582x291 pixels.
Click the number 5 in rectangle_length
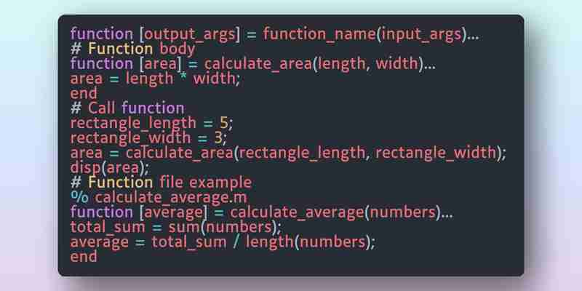click(223, 123)
